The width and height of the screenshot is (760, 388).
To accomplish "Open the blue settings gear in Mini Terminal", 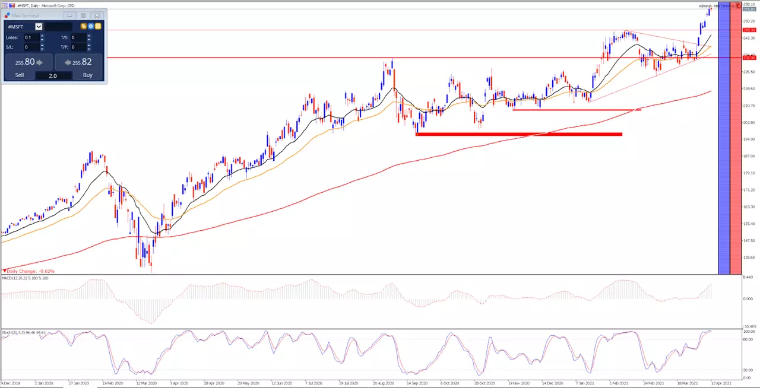I will (91, 26).
